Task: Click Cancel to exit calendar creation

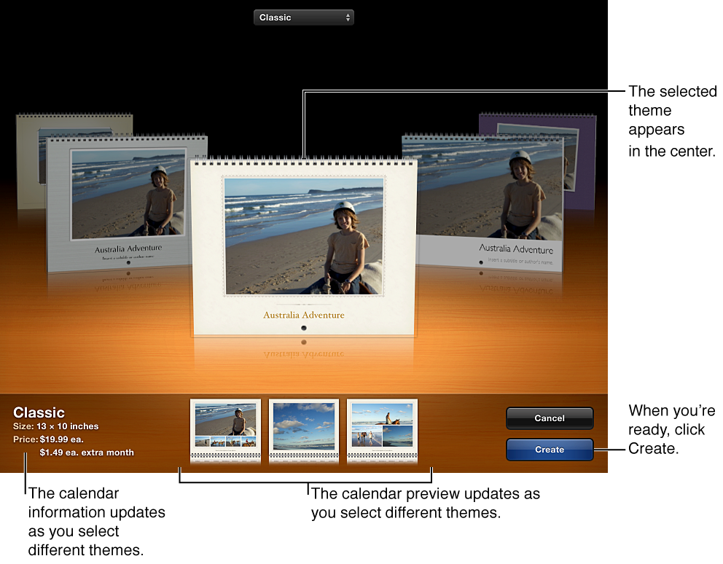Action: click(x=550, y=418)
